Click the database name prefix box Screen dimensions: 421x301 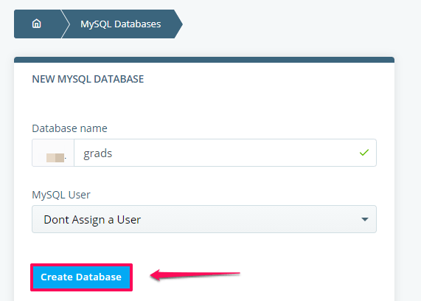tap(53, 153)
